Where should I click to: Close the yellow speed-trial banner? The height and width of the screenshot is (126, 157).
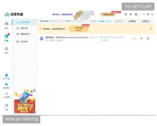pyautogui.click(x=151, y=29)
